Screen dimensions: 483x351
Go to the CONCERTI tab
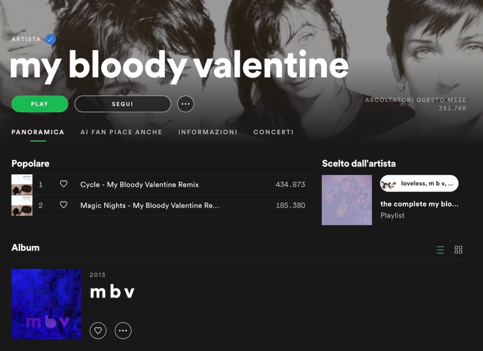273,132
